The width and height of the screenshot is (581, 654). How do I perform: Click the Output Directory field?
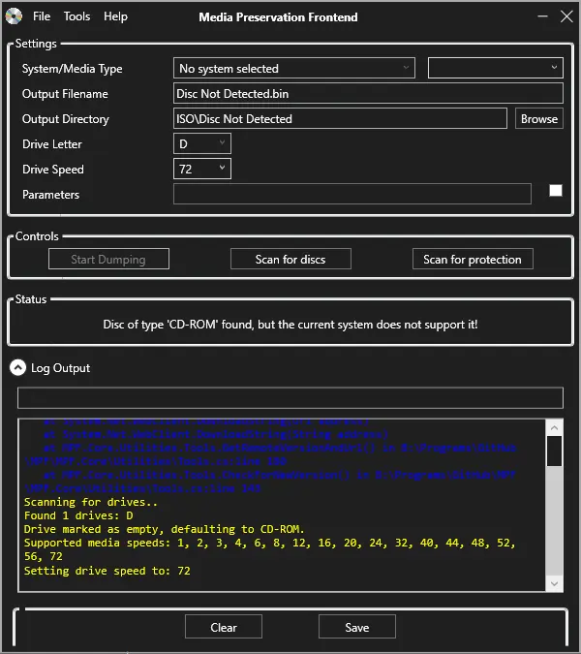(x=340, y=118)
